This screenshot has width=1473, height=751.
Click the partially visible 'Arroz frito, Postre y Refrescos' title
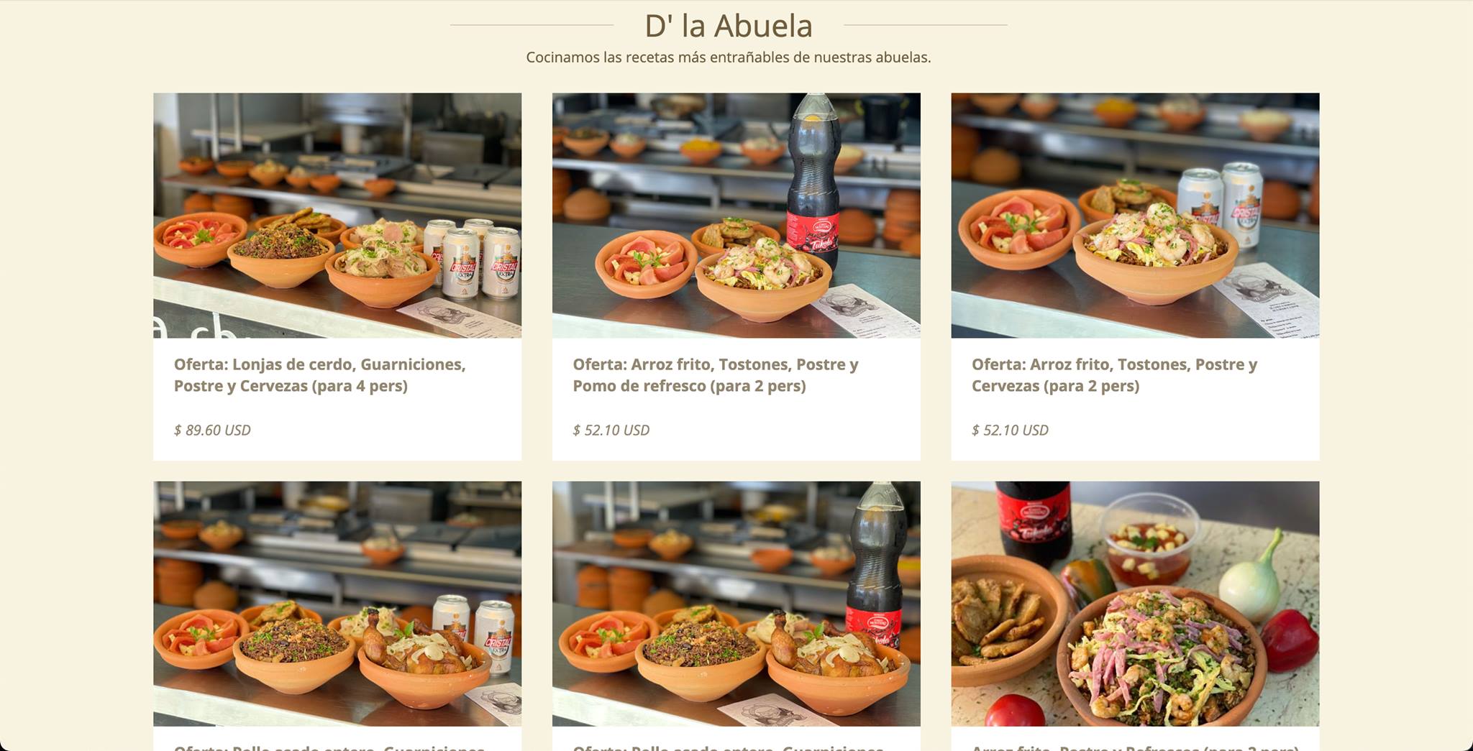pos(1135,747)
